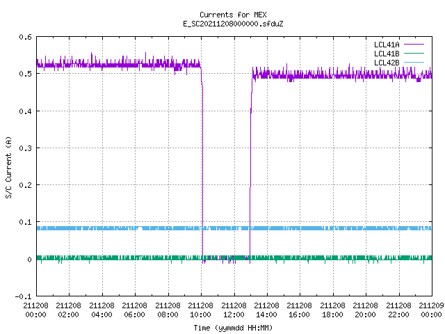Click the 0 y-axis tick value
Screen dimensions: 445x334
[x=29, y=260]
